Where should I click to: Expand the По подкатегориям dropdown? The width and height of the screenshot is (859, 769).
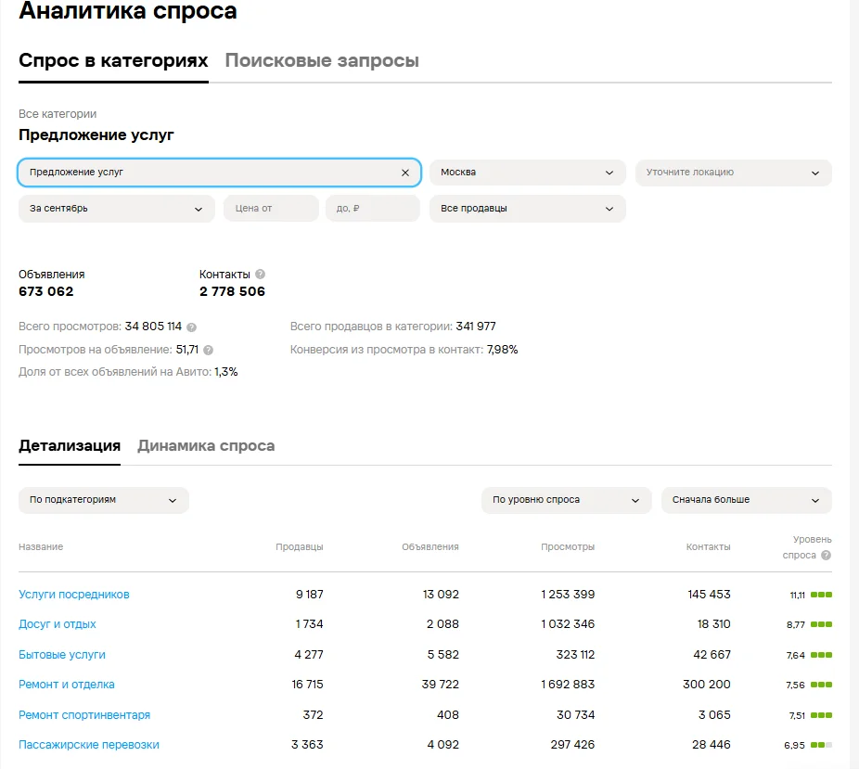104,500
